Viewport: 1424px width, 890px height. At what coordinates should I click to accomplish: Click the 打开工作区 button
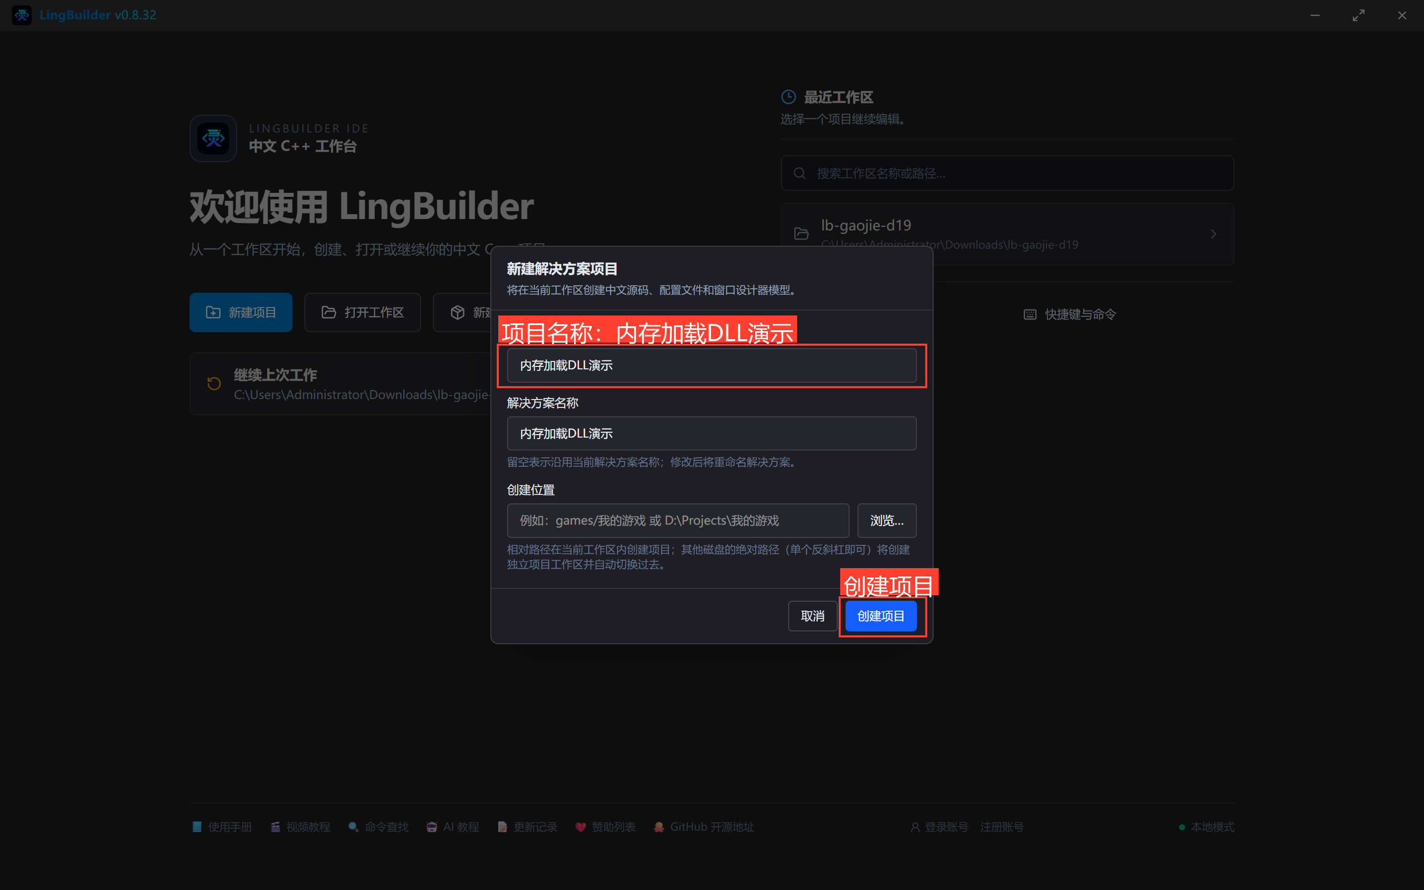pos(362,312)
